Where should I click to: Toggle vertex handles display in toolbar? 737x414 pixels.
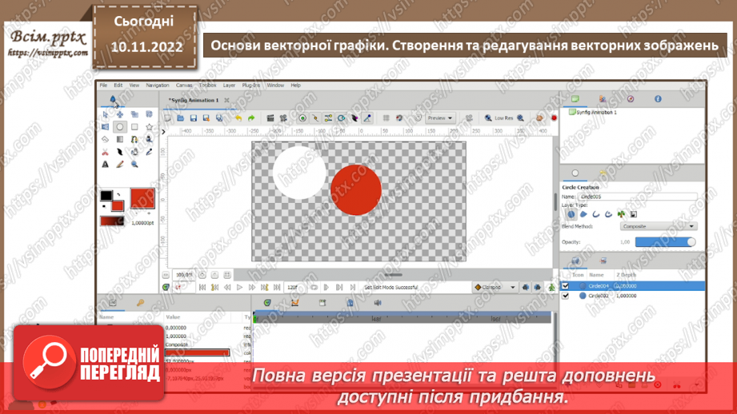pos(315,118)
